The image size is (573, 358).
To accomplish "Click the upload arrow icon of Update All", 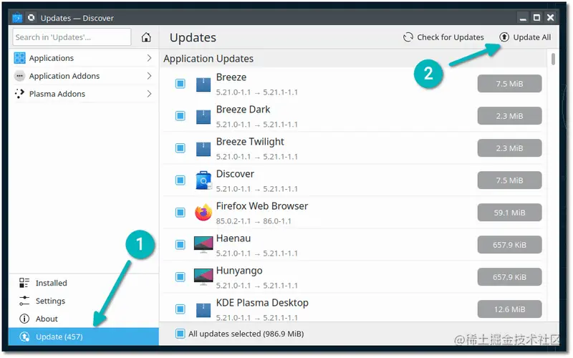I will tap(504, 37).
